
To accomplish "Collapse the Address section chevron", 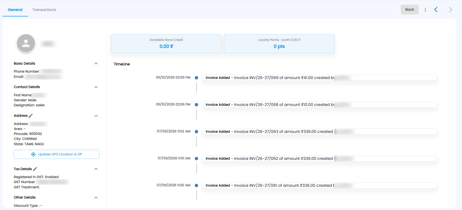I will [96, 116].
